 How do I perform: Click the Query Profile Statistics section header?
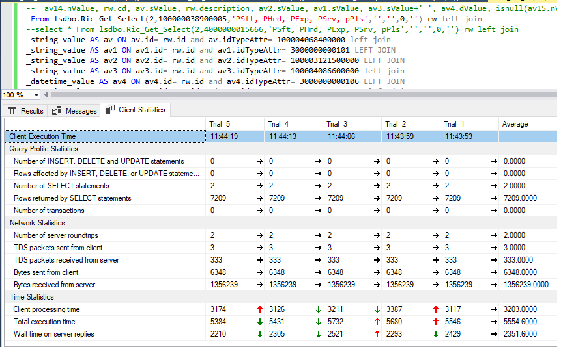click(x=45, y=149)
